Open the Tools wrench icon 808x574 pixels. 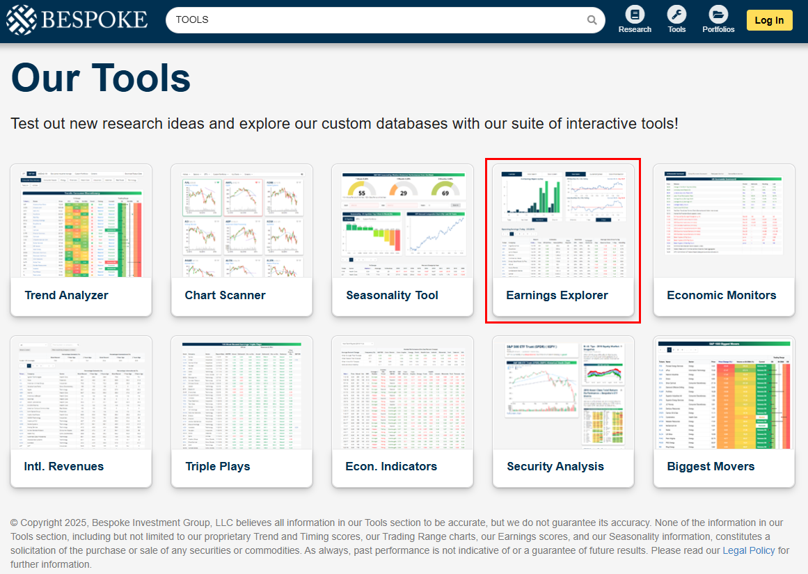(x=676, y=15)
